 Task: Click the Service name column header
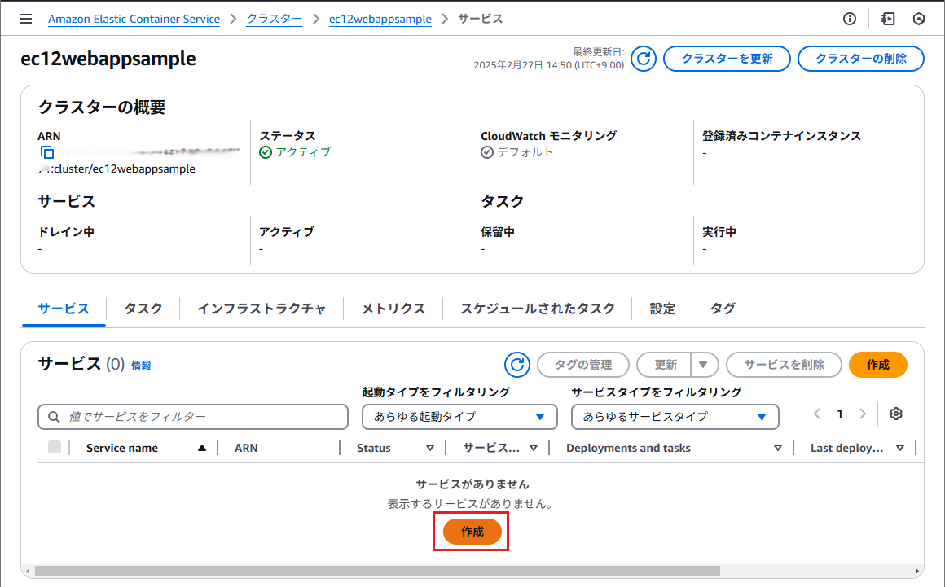click(x=121, y=448)
